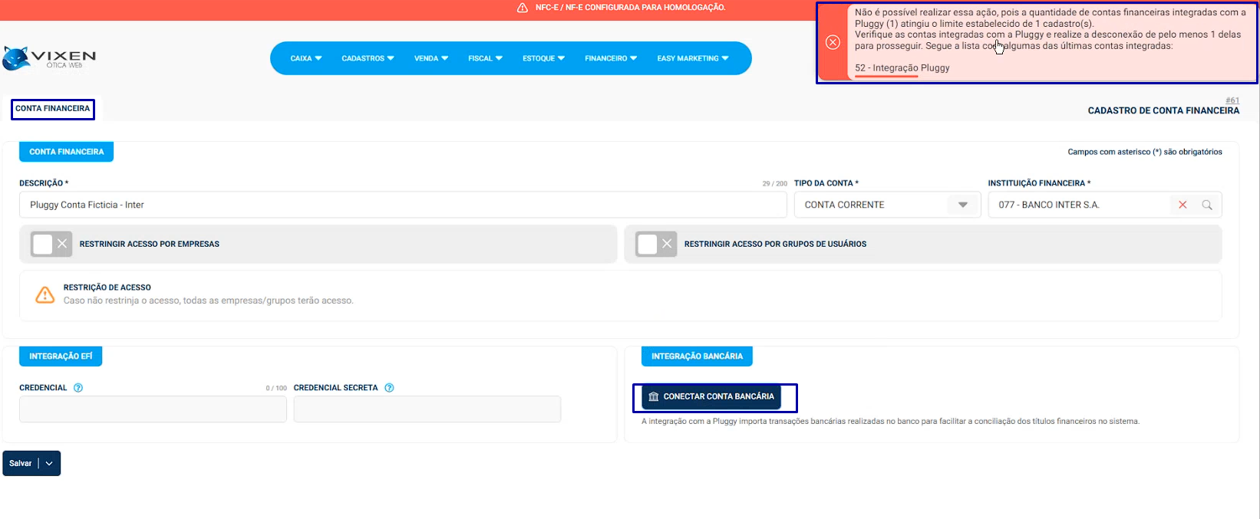Viewport: 1260px width, 519px height.
Task: Click the blue Conta Financeira section label
Action: (x=67, y=152)
